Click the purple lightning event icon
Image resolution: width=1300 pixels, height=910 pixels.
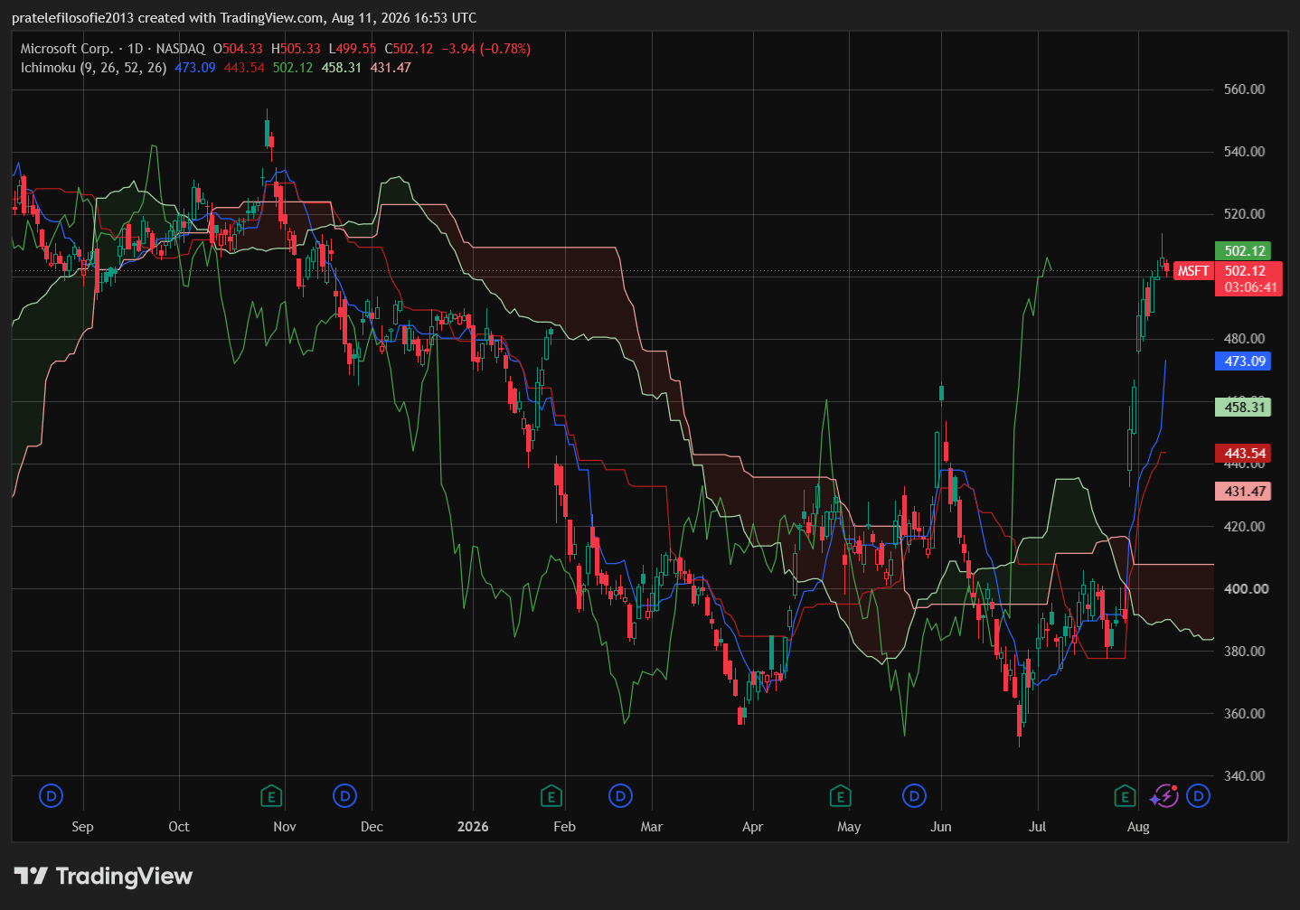tap(1164, 796)
